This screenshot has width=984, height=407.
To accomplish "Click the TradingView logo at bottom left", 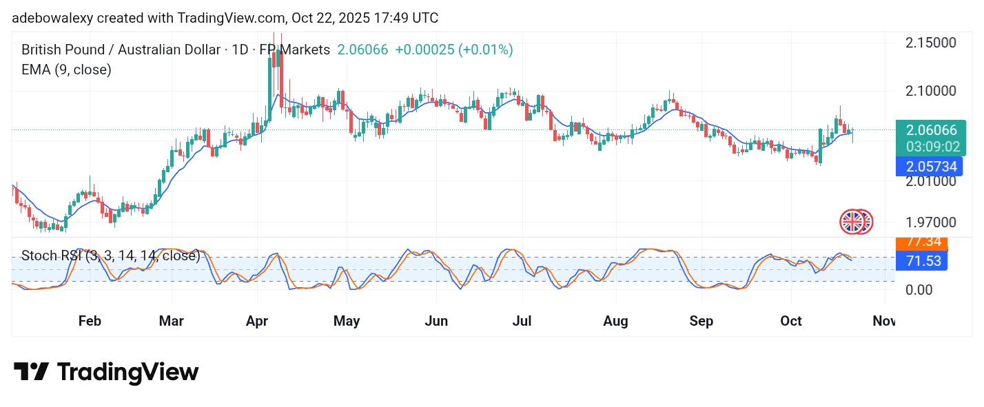I will pyautogui.click(x=106, y=373).
